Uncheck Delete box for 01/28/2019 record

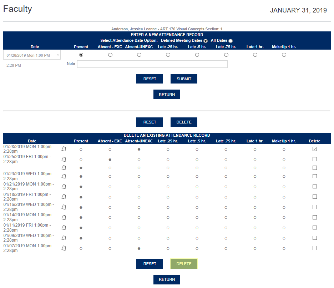315,149
